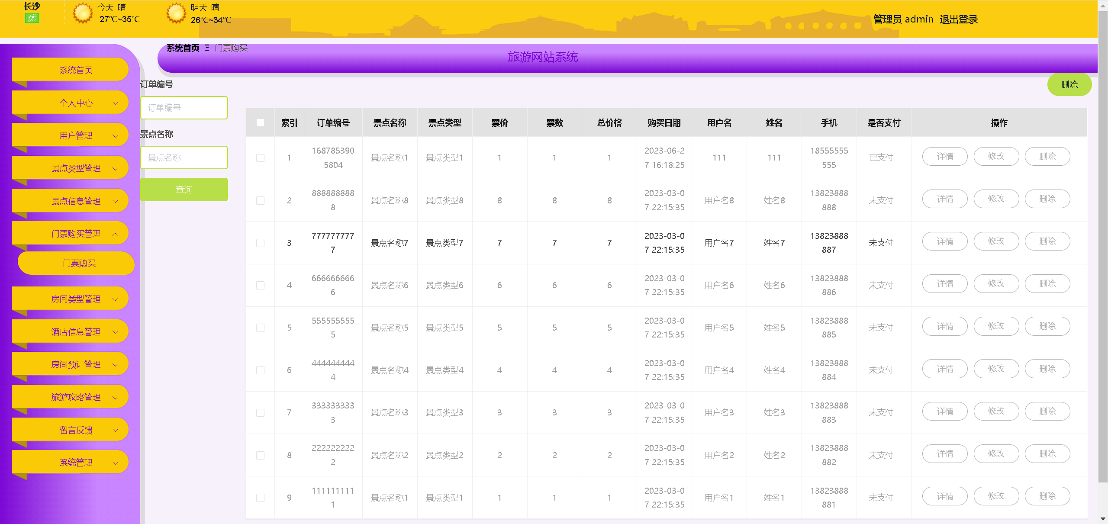Viewport: 1108px width, 524px height.
Task: Click chevron icon beside 留言反馈
Action: click(x=115, y=430)
